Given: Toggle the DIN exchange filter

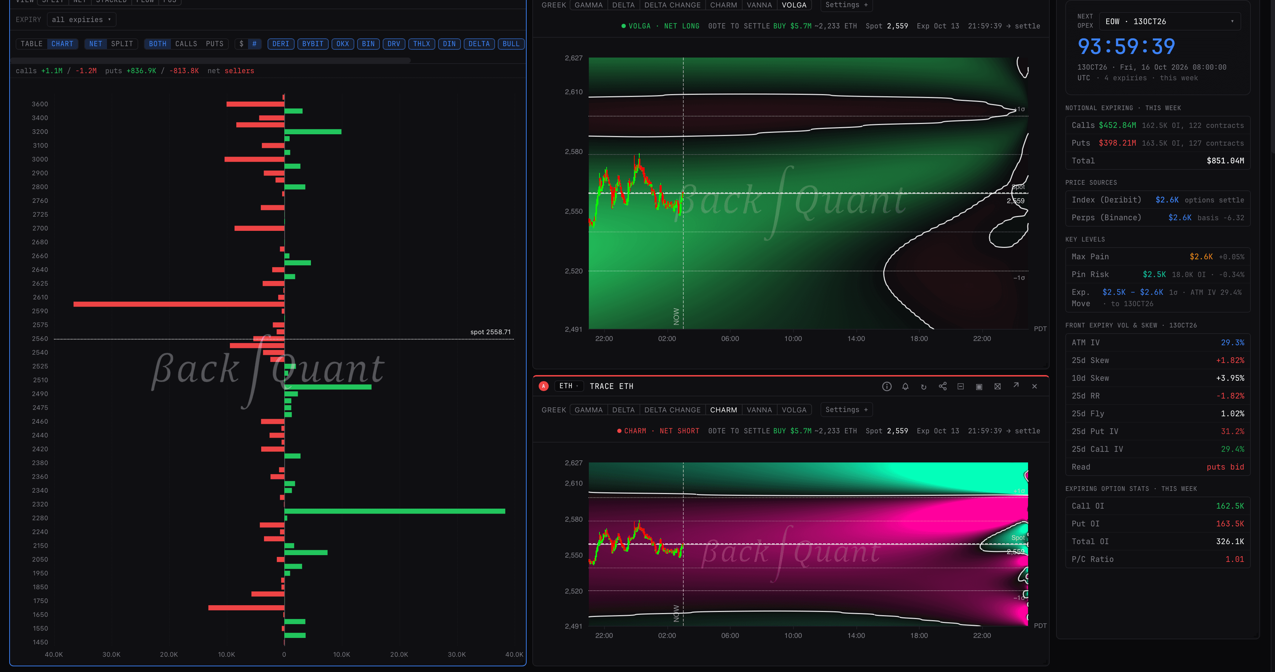Looking at the screenshot, I should [450, 44].
